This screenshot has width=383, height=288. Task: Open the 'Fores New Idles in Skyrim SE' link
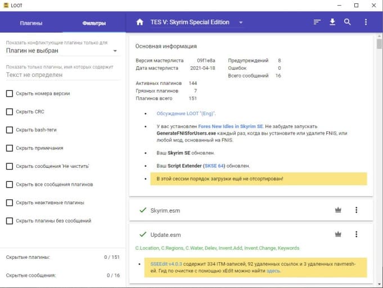tap(231, 126)
